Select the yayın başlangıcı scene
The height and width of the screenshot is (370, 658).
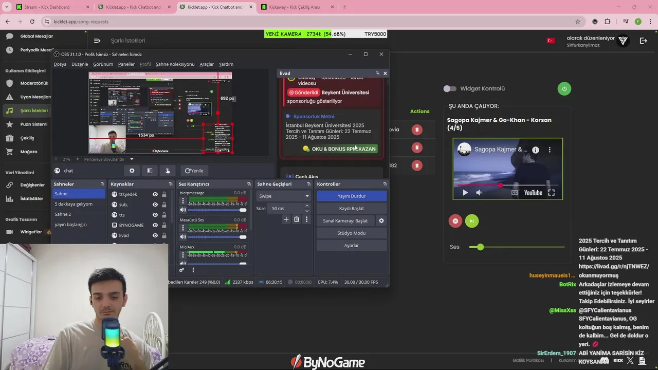(79, 225)
